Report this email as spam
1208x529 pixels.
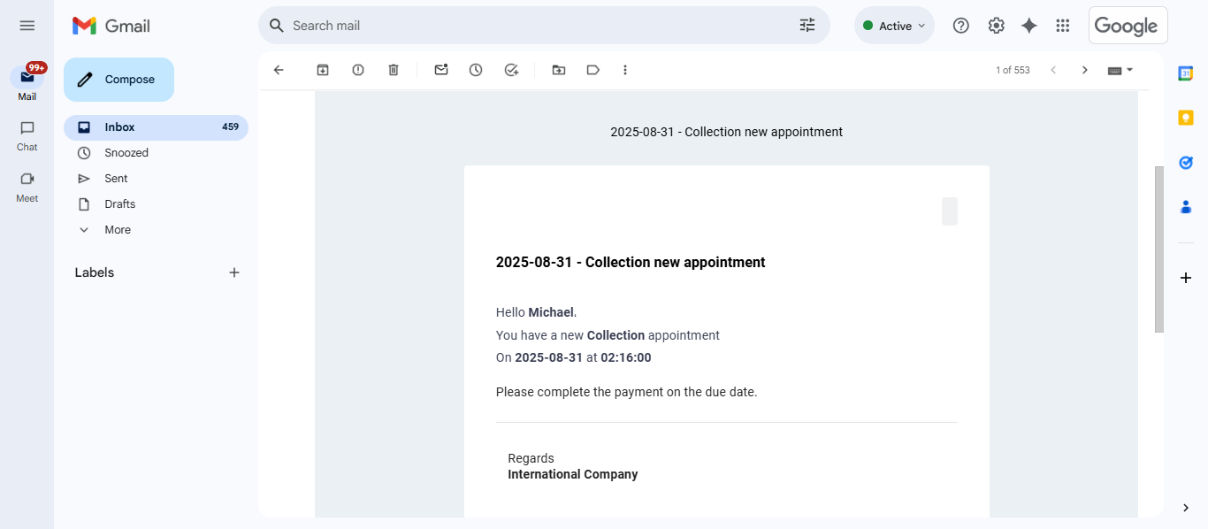pyautogui.click(x=358, y=70)
